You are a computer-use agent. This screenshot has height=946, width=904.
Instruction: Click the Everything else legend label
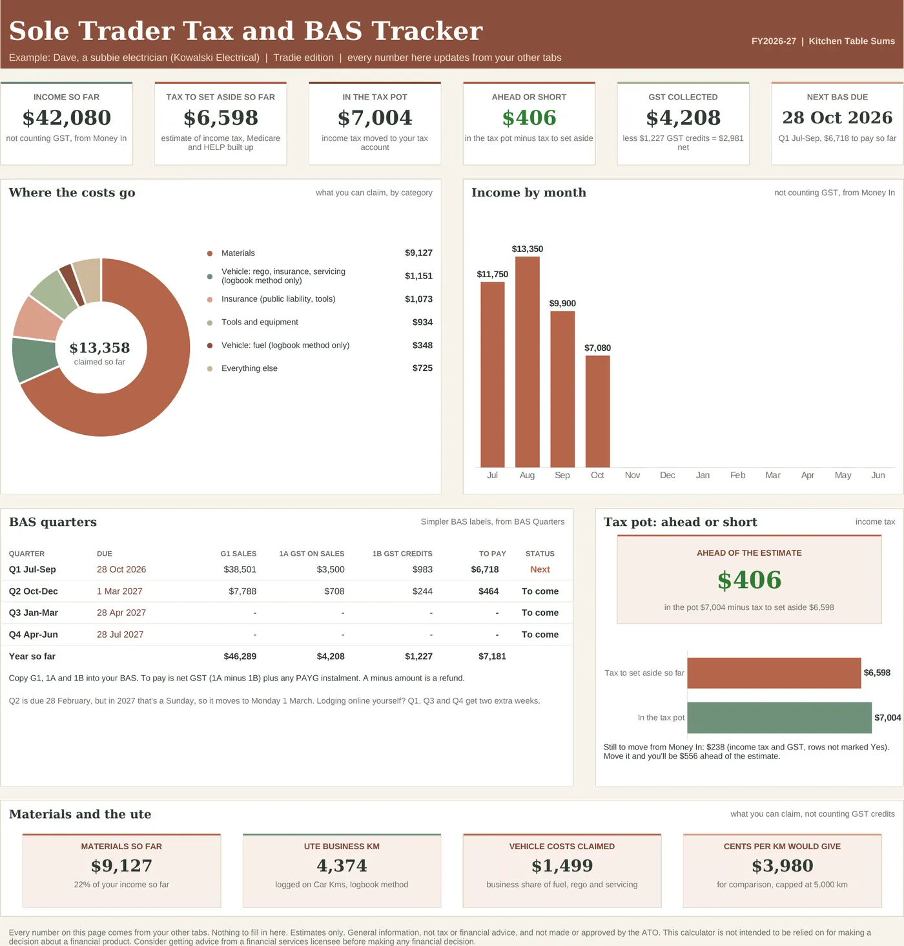(249, 368)
